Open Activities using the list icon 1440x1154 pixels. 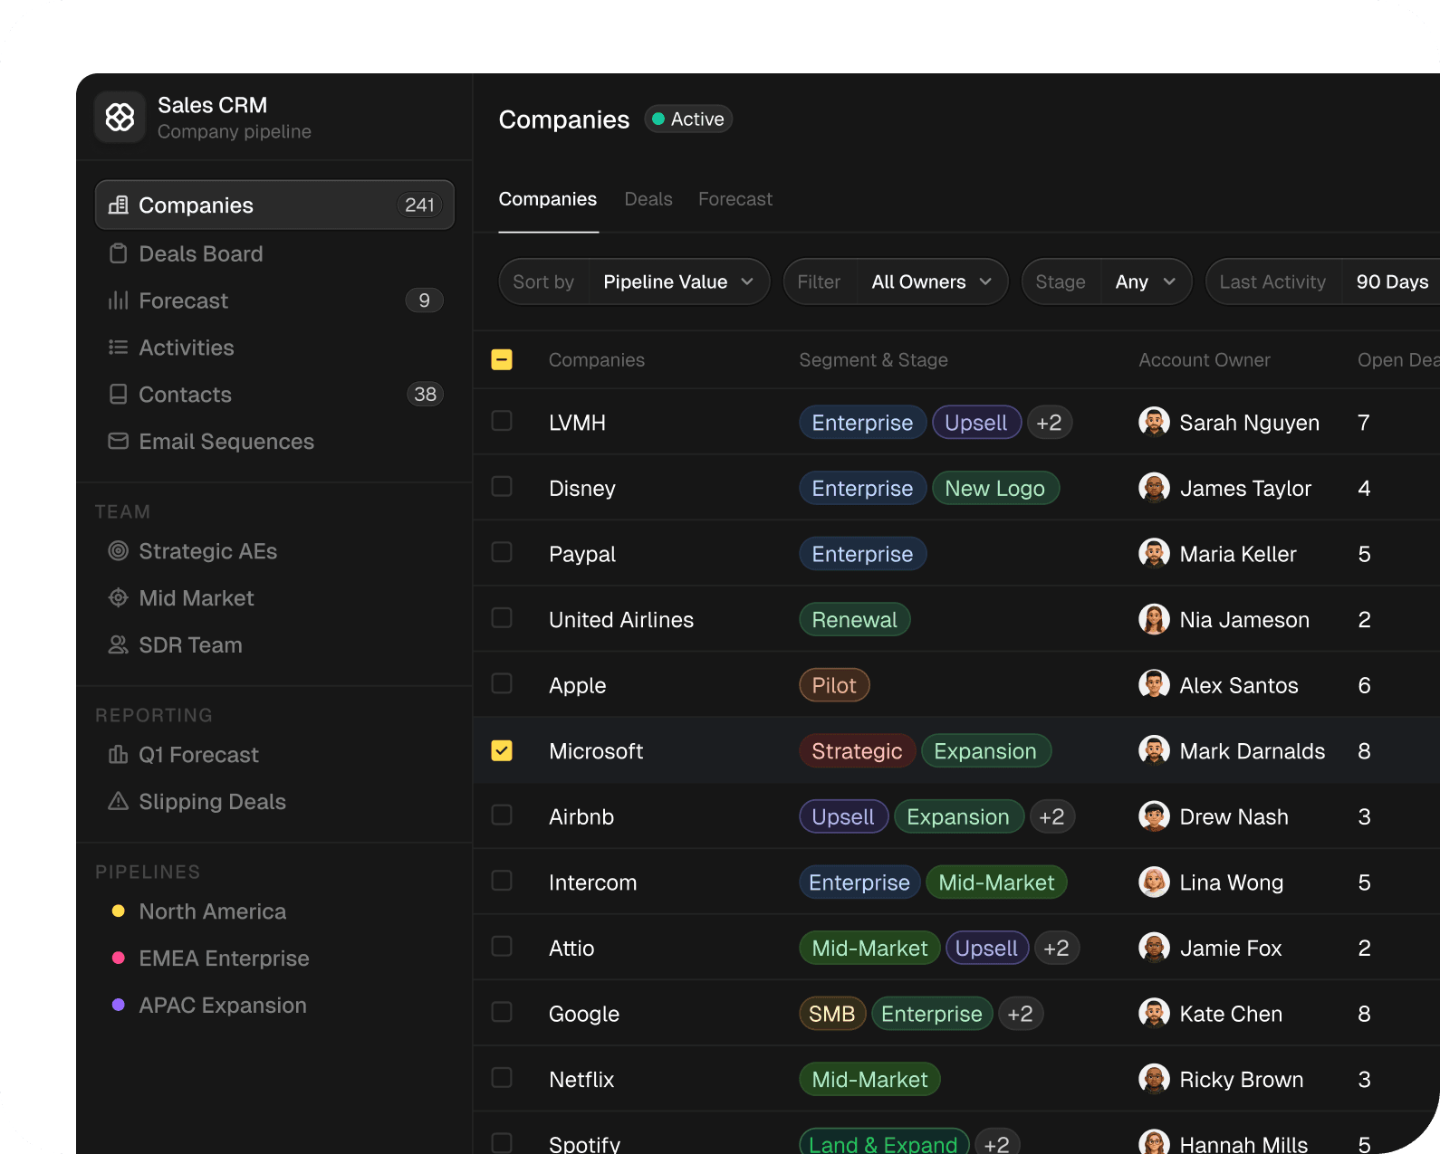[118, 348]
